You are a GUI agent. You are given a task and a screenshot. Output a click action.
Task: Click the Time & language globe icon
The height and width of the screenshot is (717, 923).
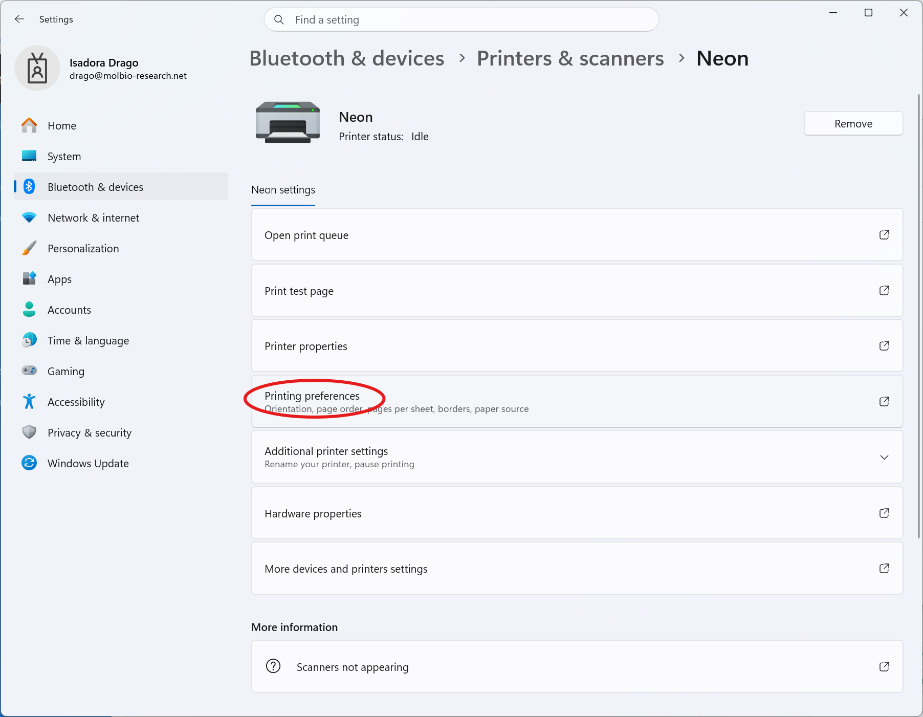click(29, 340)
